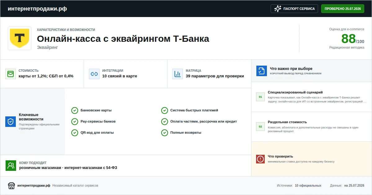Image resolution: width=372 pixels, height=195 pixels.
Task: Click the Полные возвраты label
Action: tap(186, 133)
